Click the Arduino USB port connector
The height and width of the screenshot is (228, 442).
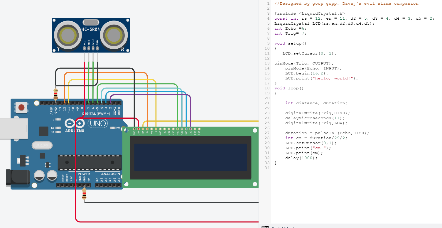pos(14,128)
